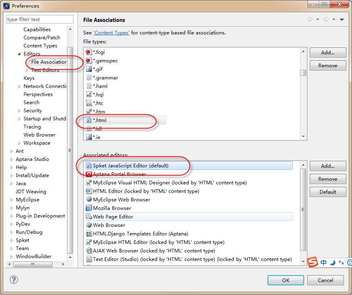352x295 pixels.
Task: Click the Sogou input method icon
Action: click(x=313, y=262)
